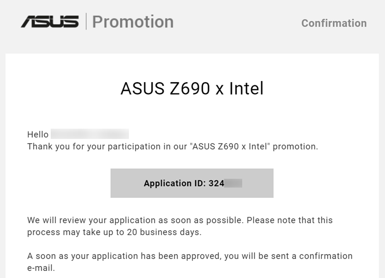Click the ASUS logo in the header

pyautogui.click(x=50, y=22)
